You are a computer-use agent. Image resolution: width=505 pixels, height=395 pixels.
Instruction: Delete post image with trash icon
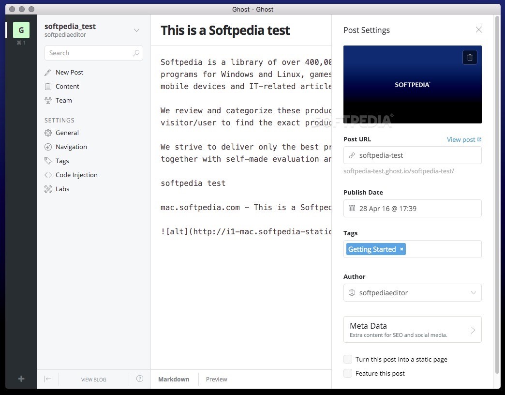(470, 57)
